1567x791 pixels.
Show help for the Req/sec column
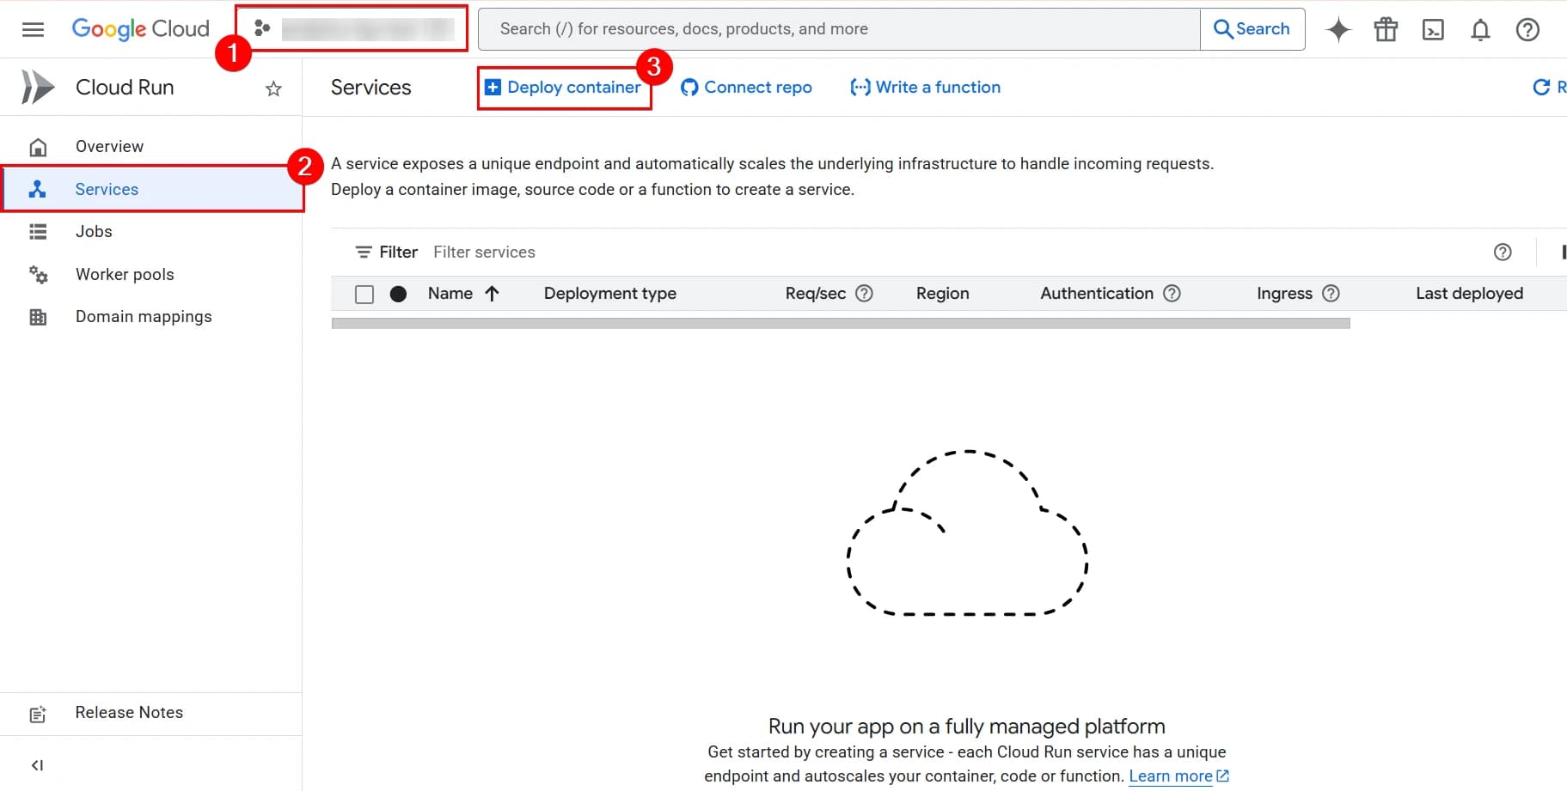click(865, 294)
